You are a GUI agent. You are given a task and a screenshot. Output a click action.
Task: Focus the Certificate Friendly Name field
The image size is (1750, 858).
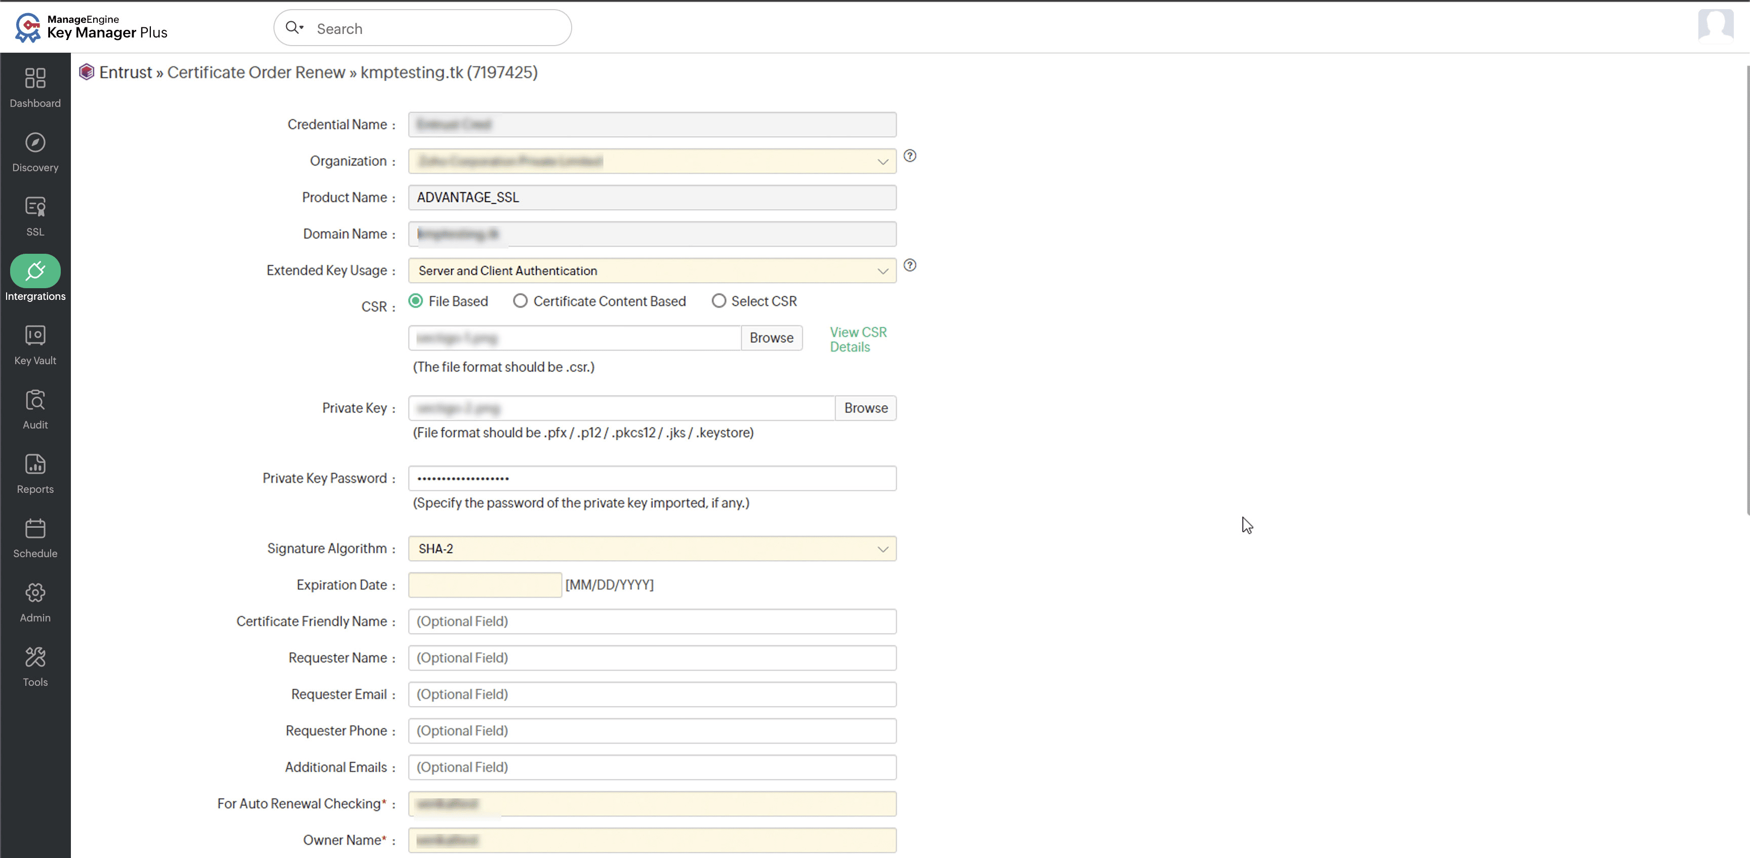point(652,621)
